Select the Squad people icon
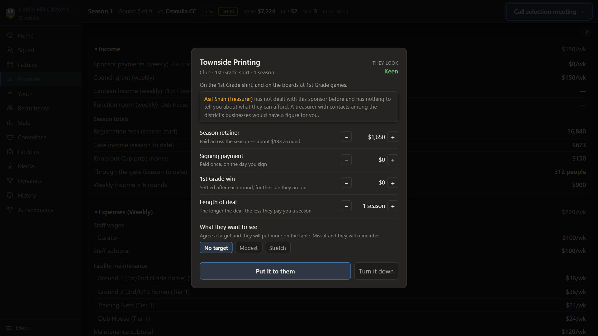The height and width of the screenshot is (336, 598). 10,50
